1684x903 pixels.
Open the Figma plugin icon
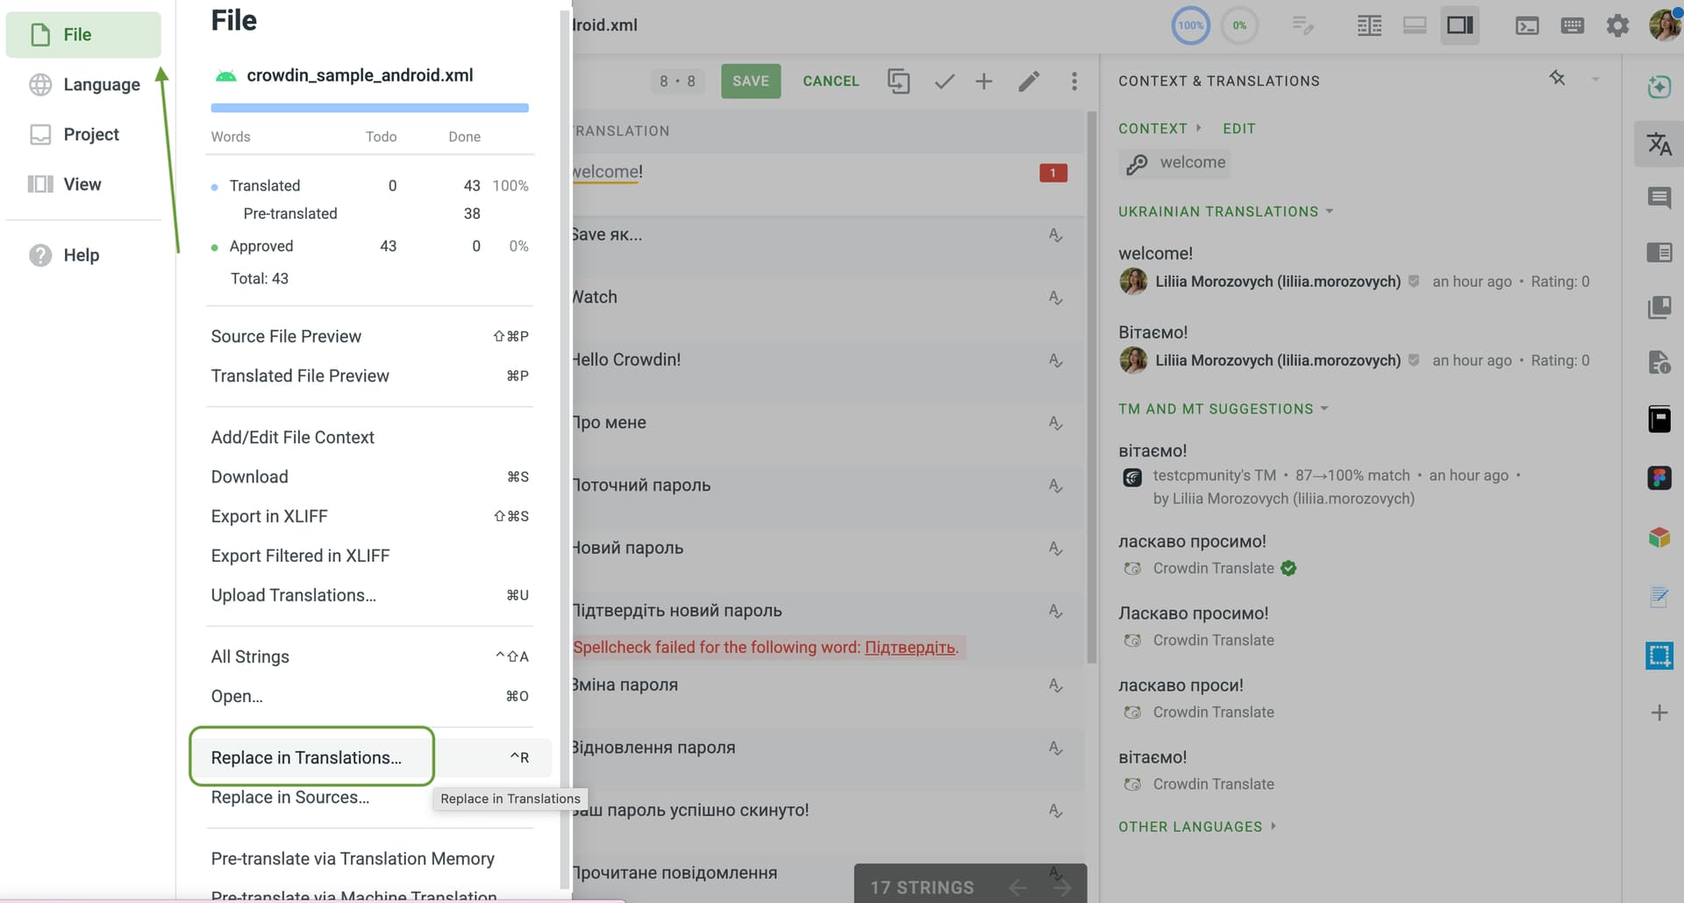1659,478
